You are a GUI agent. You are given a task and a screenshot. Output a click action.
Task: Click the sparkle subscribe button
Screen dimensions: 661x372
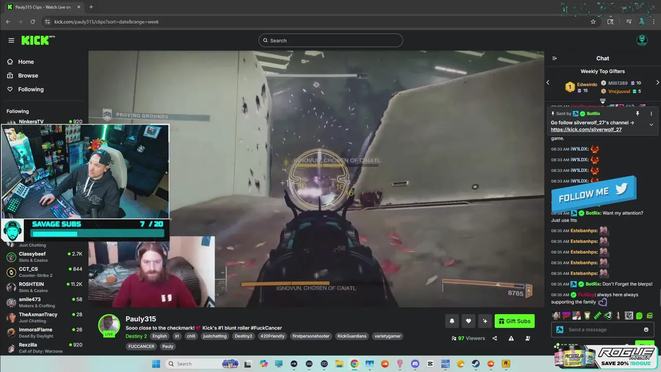point(485,321)
